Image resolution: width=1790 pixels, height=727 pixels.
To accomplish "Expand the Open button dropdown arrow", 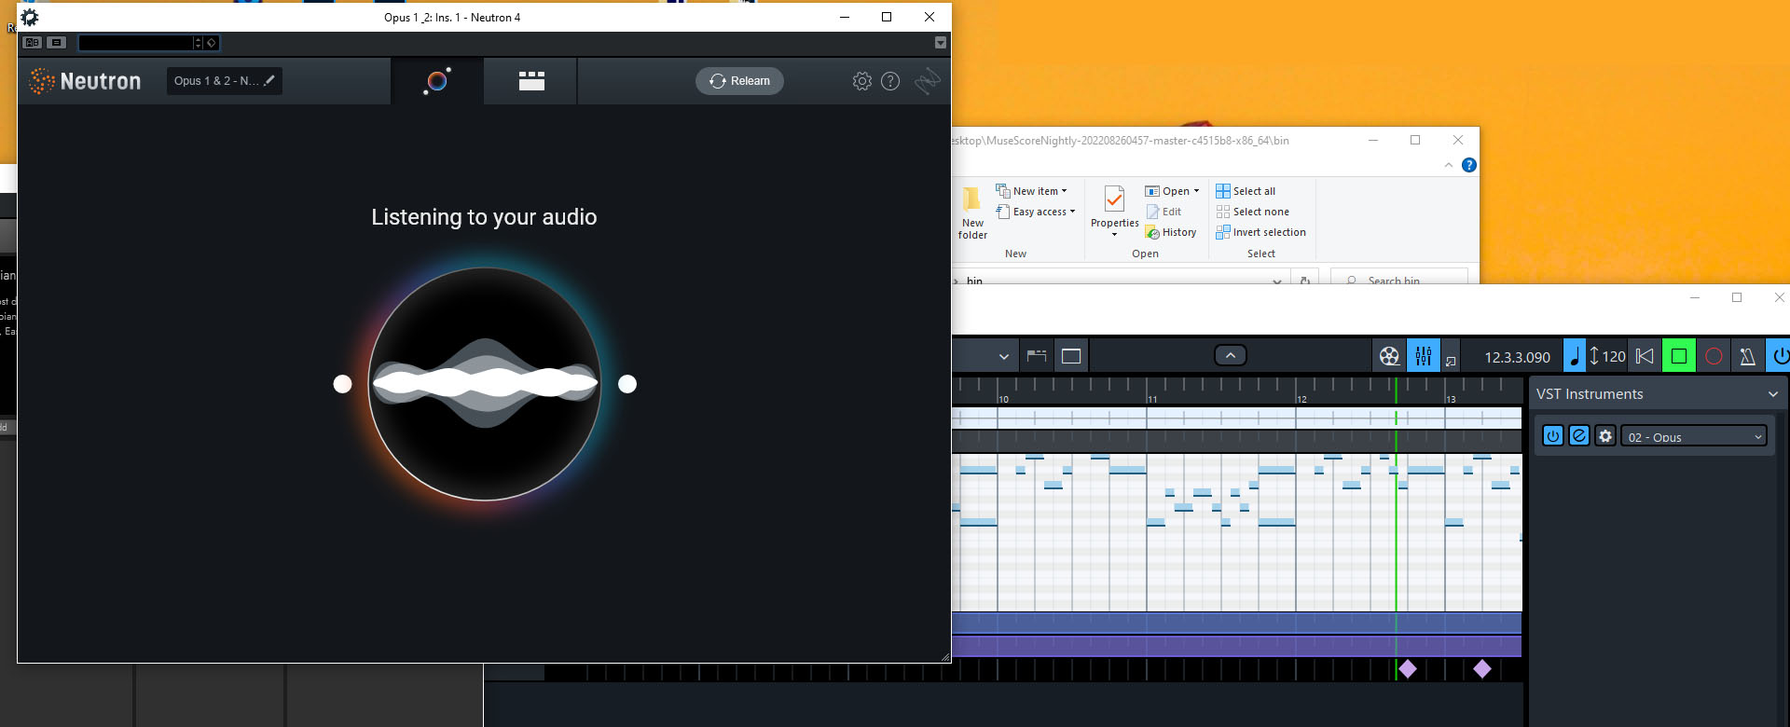I will (x=1196, y=191).
